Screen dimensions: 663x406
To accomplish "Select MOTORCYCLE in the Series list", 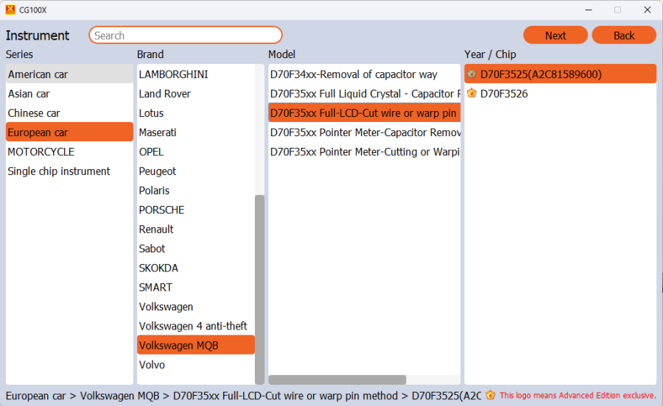I will pos(41,152).
